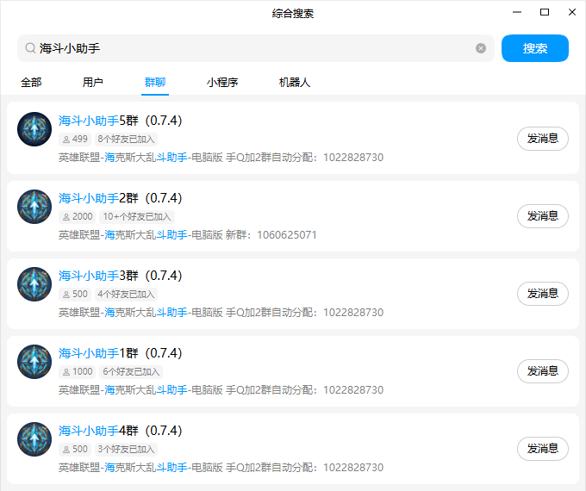
Task: Click the 3个好友已加入 tag
Action: pyautogui.click(x=126, y=450)
